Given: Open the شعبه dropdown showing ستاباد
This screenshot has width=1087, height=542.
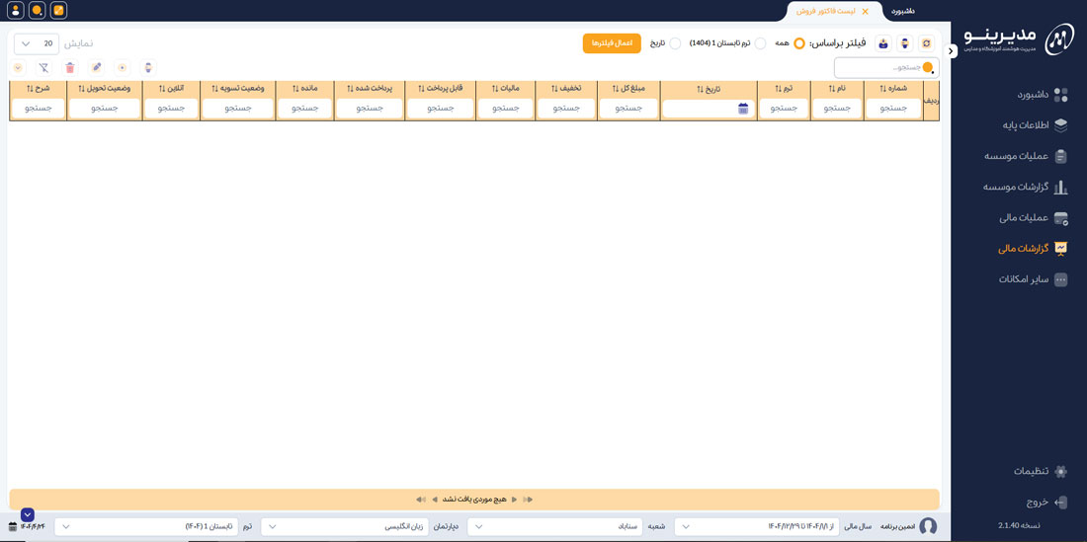Looking at the screenshot, I should [x=554, y=526].
